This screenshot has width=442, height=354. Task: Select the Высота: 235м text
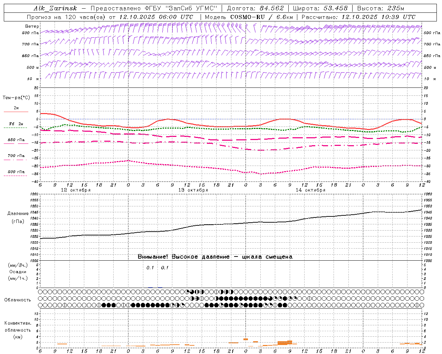tap(381, 8)
